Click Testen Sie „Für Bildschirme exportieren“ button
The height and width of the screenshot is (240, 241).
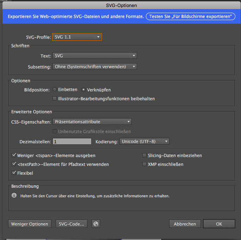(x=191, y=17)
